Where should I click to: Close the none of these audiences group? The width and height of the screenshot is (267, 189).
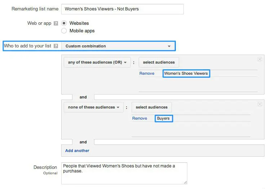point(260,104)
